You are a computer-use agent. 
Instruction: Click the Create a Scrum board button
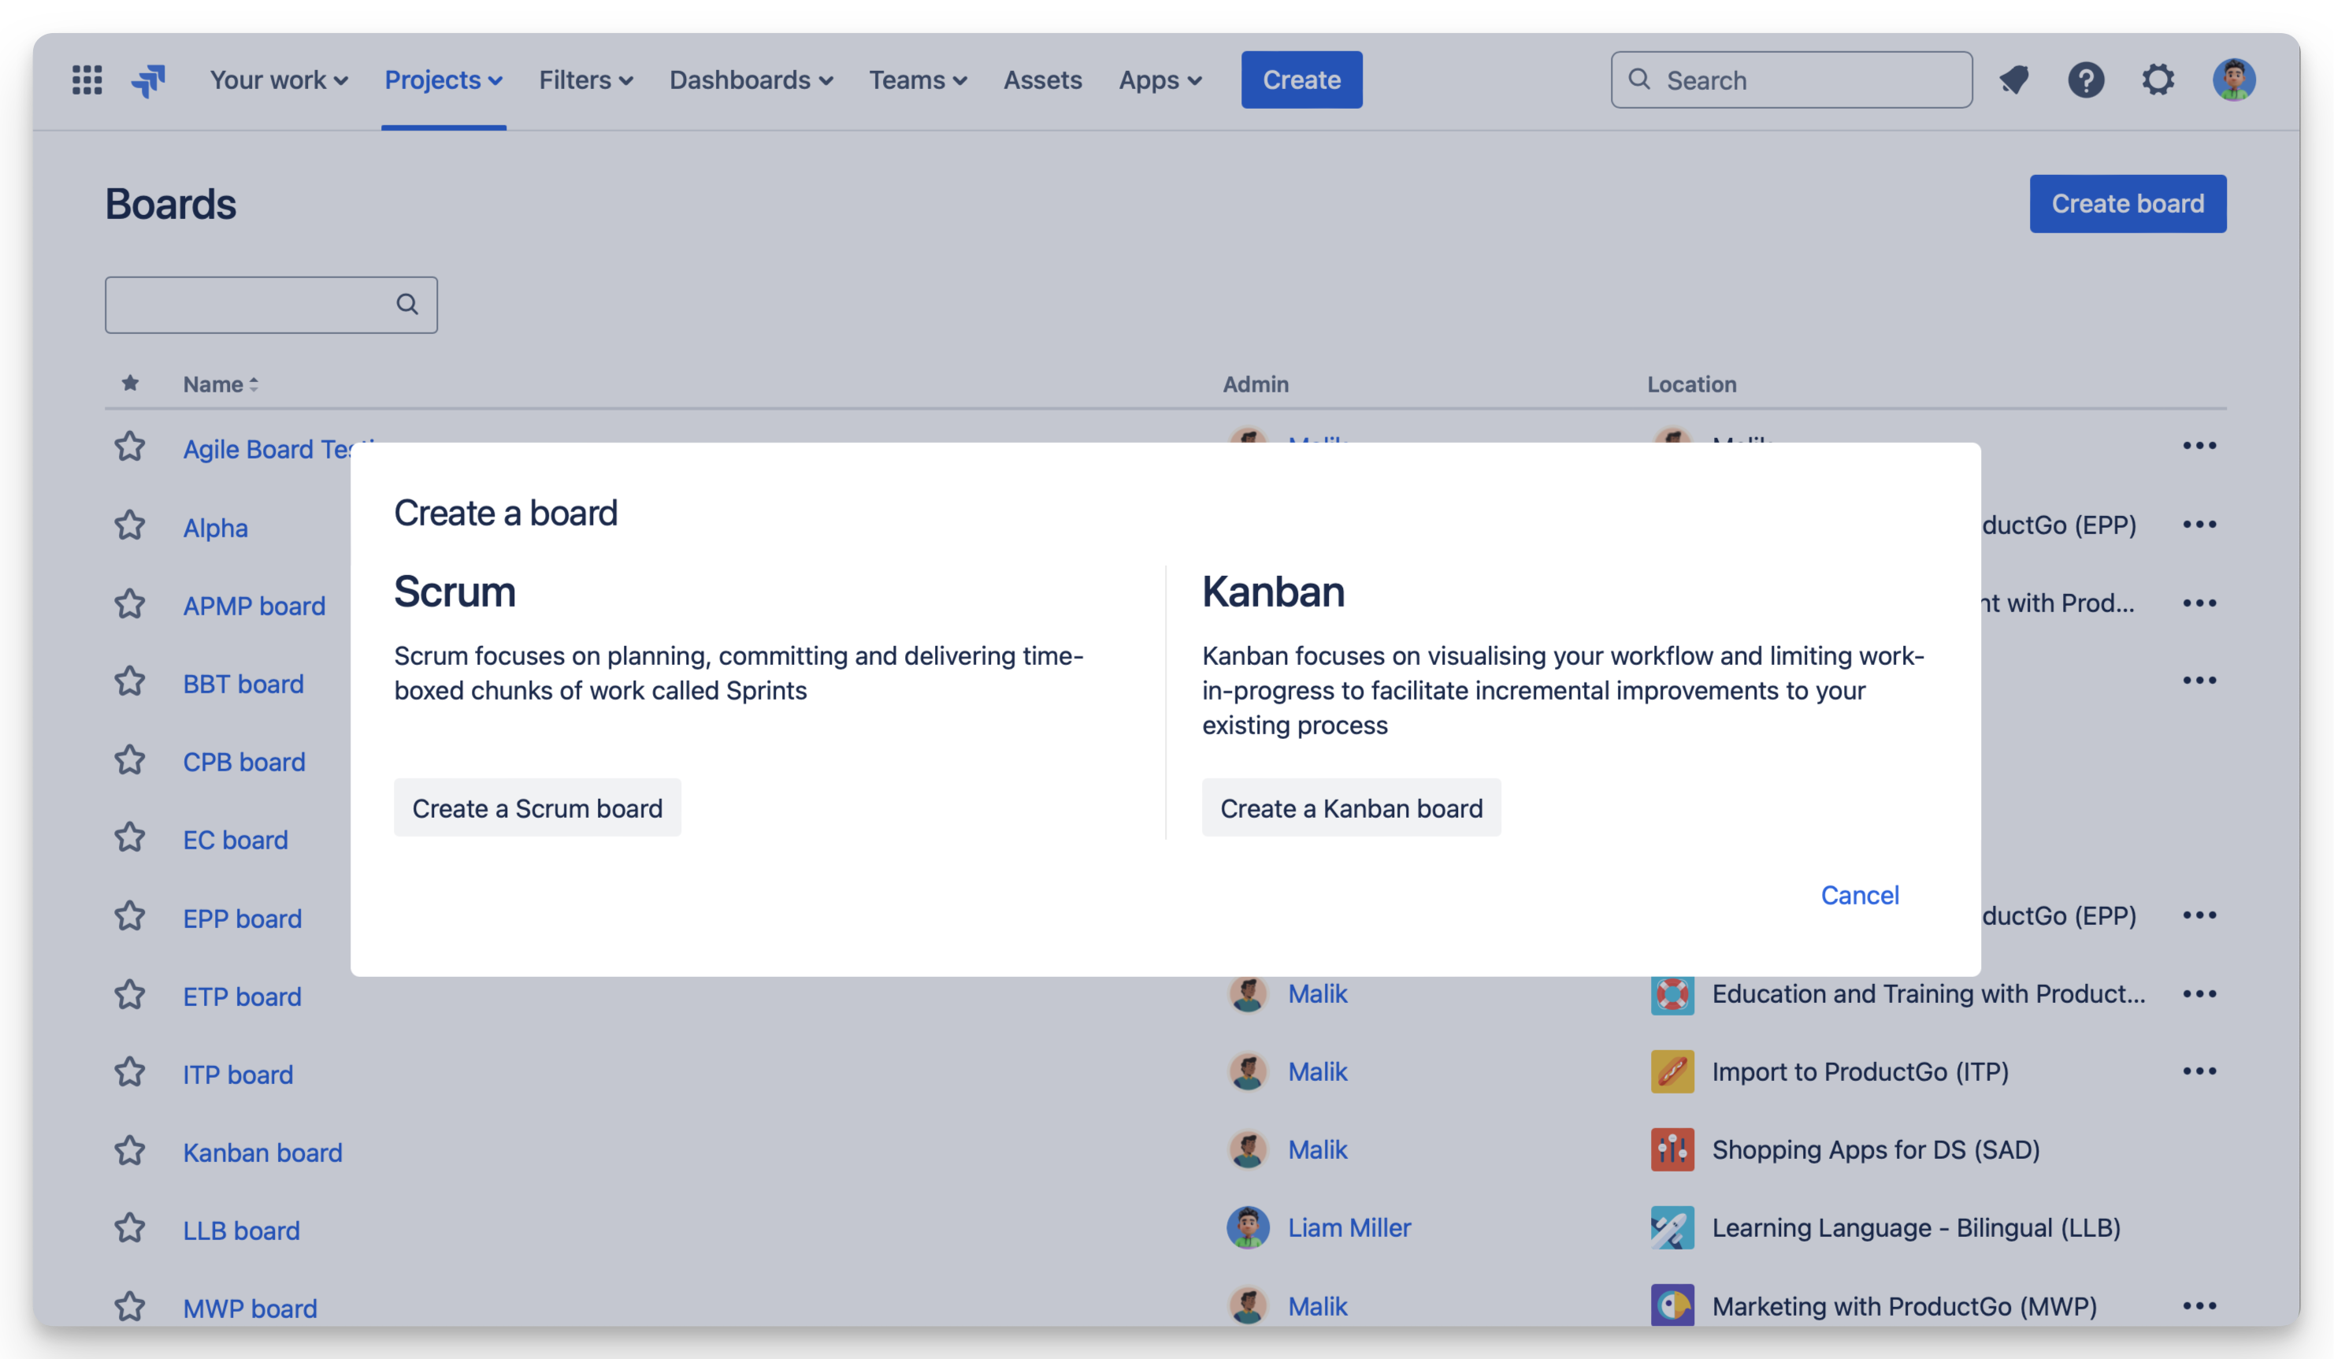537,807
